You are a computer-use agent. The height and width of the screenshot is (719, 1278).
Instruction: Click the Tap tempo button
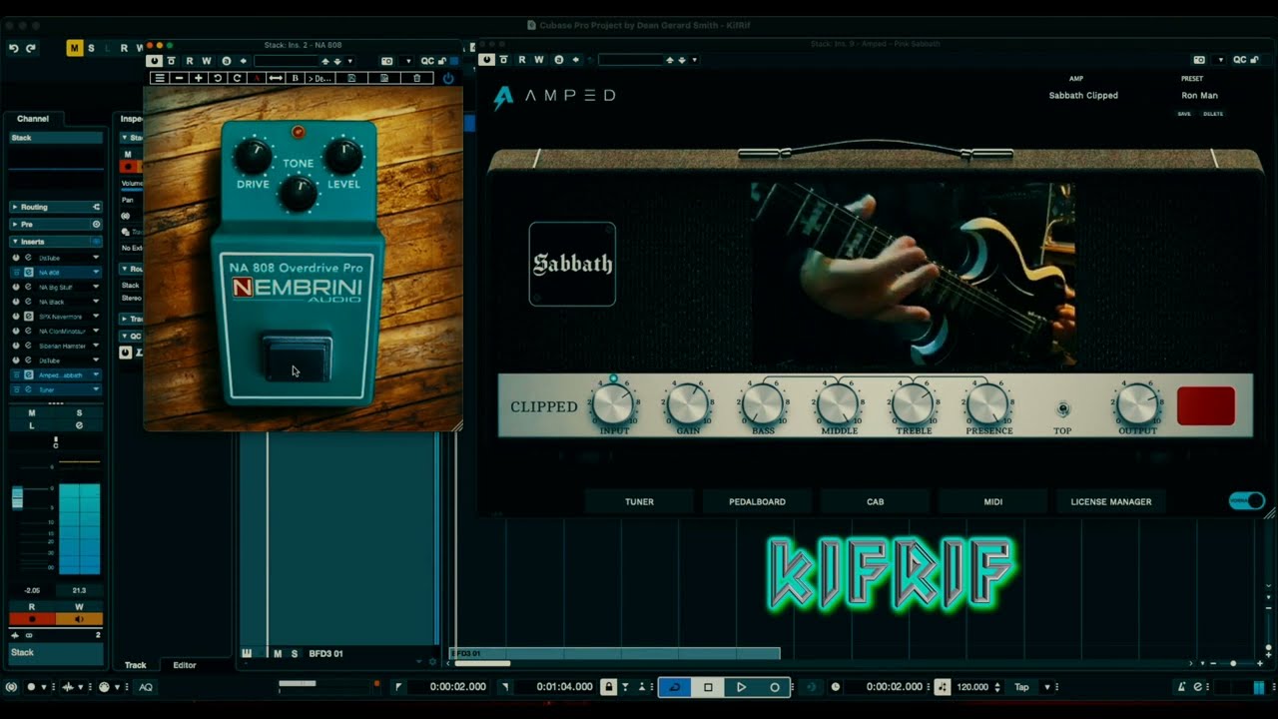1021,687
